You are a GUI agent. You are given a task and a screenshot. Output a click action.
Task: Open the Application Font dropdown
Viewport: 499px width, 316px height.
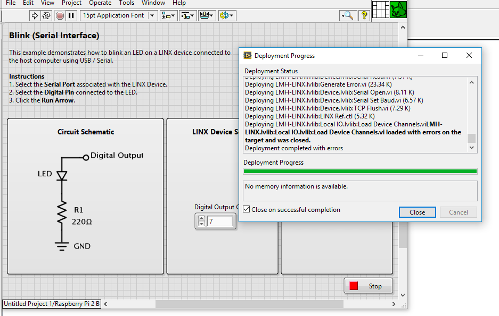coord(152,15)
